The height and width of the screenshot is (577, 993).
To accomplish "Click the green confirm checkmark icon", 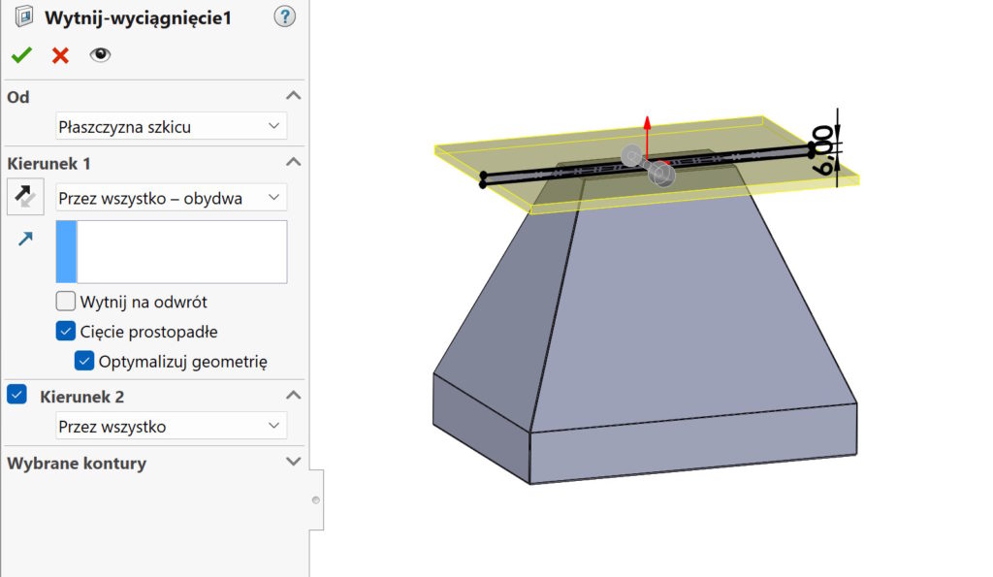I will tap(20, 55).
